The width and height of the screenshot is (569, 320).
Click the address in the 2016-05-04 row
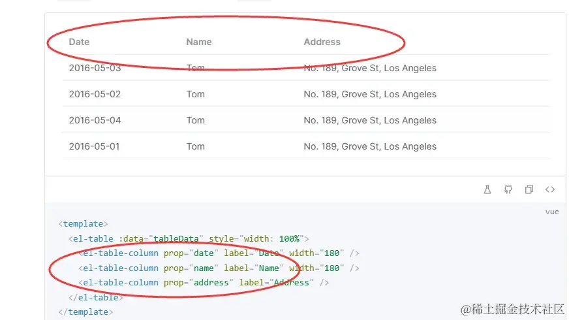[370, 121]
